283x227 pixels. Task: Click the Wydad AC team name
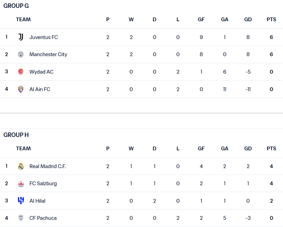pos(41,72)
